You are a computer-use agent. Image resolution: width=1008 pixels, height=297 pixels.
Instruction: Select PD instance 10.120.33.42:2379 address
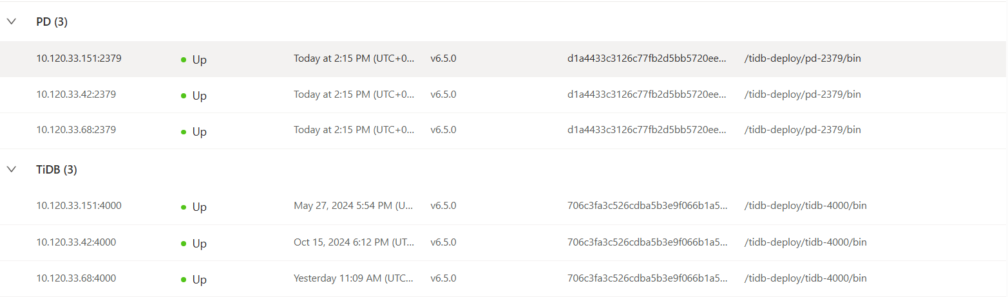(76, 94)
